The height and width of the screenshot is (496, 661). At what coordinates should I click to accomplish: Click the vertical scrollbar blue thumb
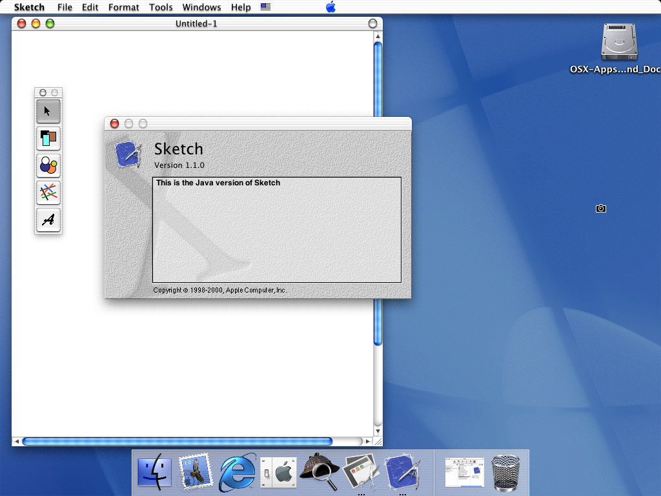pyautogui.click(x=378, y=194)
